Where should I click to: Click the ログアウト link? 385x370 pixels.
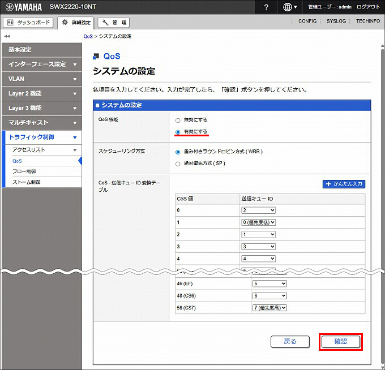coord(368,7)
